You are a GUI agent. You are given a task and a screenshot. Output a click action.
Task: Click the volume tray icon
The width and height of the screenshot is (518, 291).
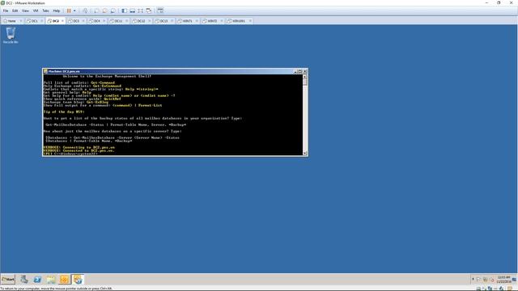pos(491,280)
